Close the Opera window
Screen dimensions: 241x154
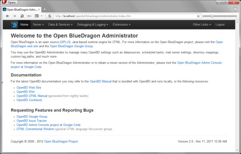pos(234,2)
